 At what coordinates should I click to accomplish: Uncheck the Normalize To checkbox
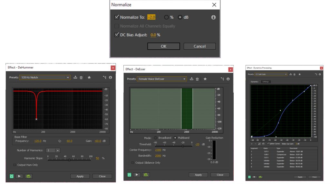pos(117,17)
